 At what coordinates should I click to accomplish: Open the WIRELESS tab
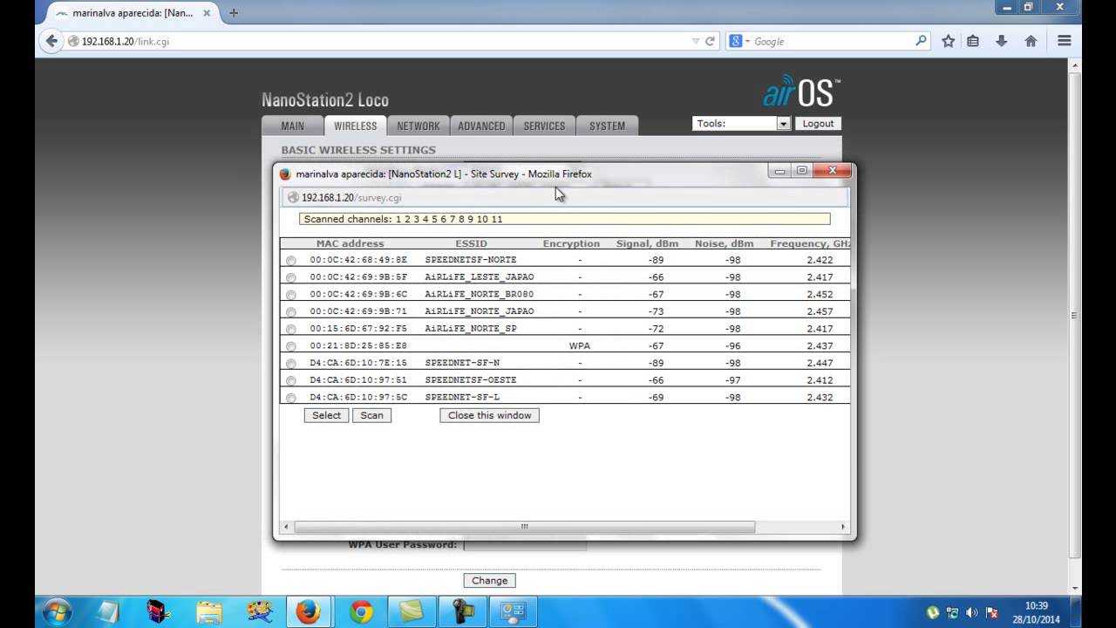[355, 126]
